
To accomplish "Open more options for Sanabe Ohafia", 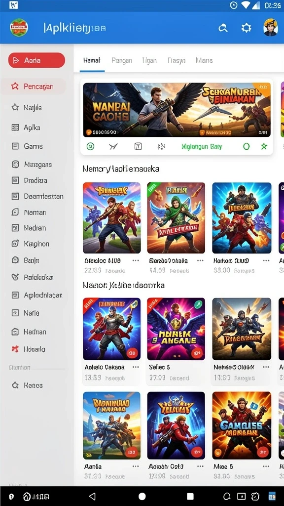I will (x=200, y=260).
